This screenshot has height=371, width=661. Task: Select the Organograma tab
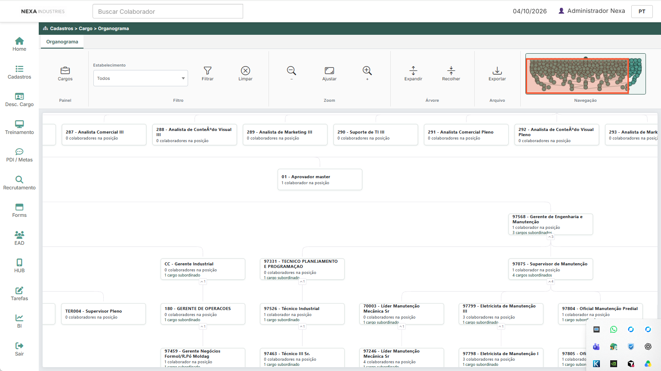(x=62, y=42)
